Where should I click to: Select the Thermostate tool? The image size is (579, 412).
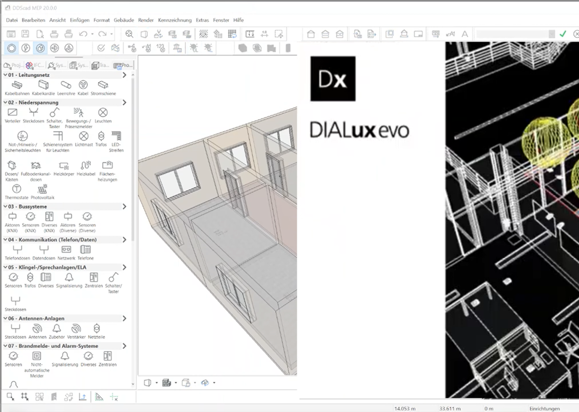point(17,192)
